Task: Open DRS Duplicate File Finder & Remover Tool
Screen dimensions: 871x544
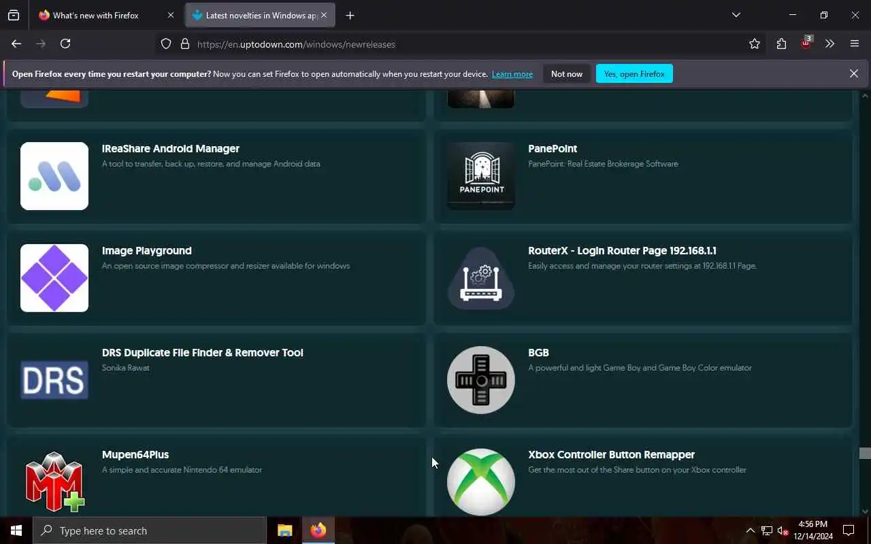Action: tap(203, 352)
